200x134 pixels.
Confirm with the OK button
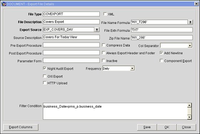(x=167, y=127)
